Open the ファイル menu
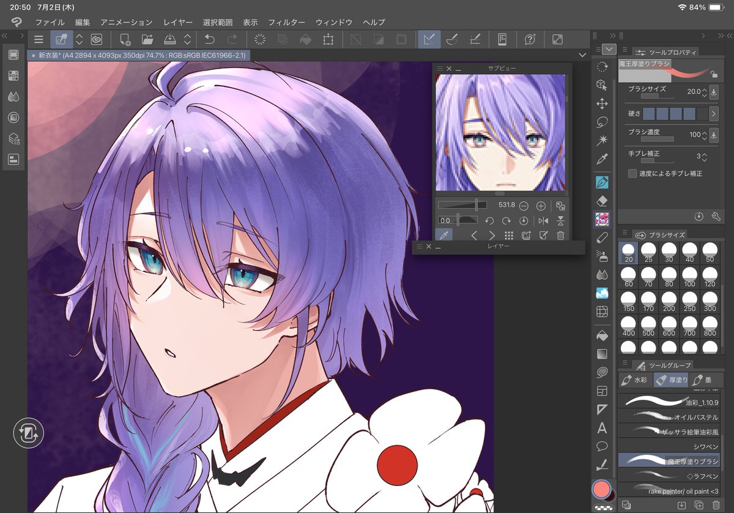 coord(50,22)
